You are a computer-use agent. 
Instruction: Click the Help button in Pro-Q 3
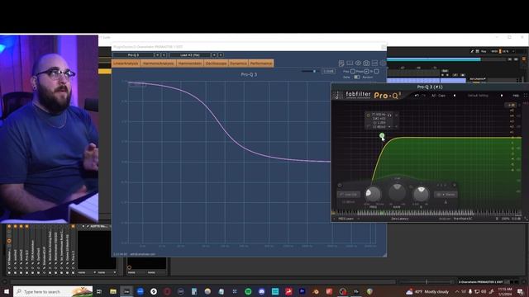point(516,96)
